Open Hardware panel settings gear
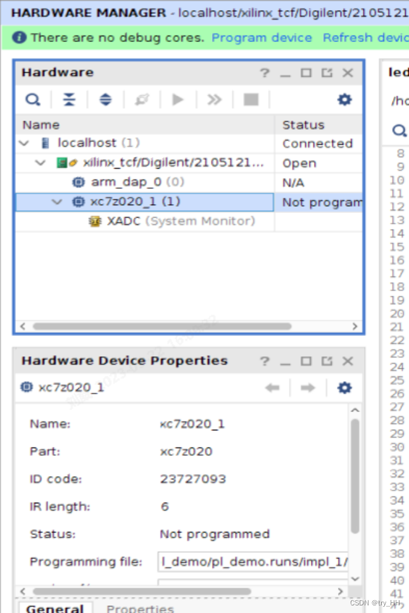The width and height of the screenshot is (409, 613). click(344, 100)
